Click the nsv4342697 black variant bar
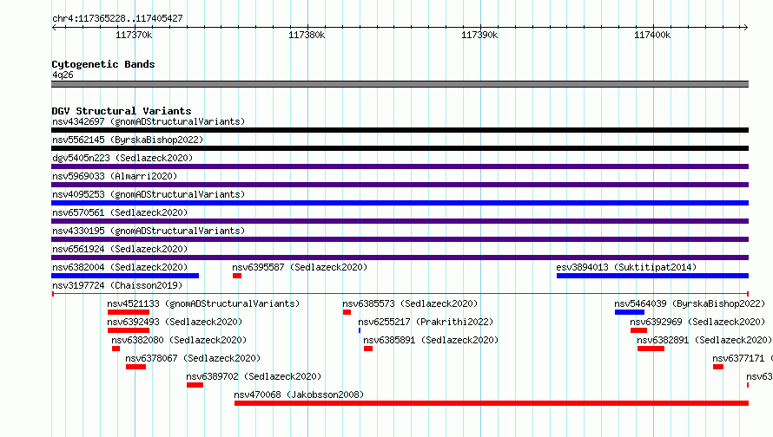This screenshot has height=437, width=773. (x=400, y=130)
